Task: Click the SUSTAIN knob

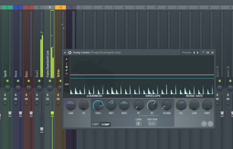Action: (x=167, y=105)
